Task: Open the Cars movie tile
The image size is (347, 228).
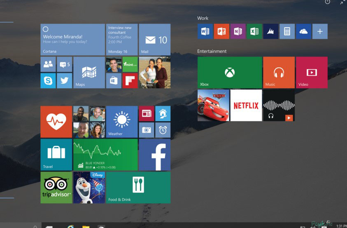Action: point(213,105)
